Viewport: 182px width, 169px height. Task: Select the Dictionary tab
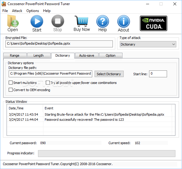point(63,55)
